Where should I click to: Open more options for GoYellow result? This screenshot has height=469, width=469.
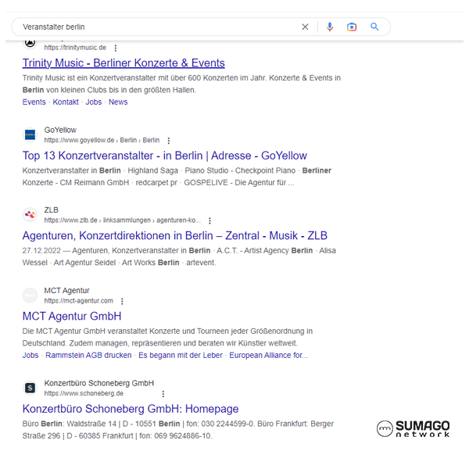click(x=169, y=140)
